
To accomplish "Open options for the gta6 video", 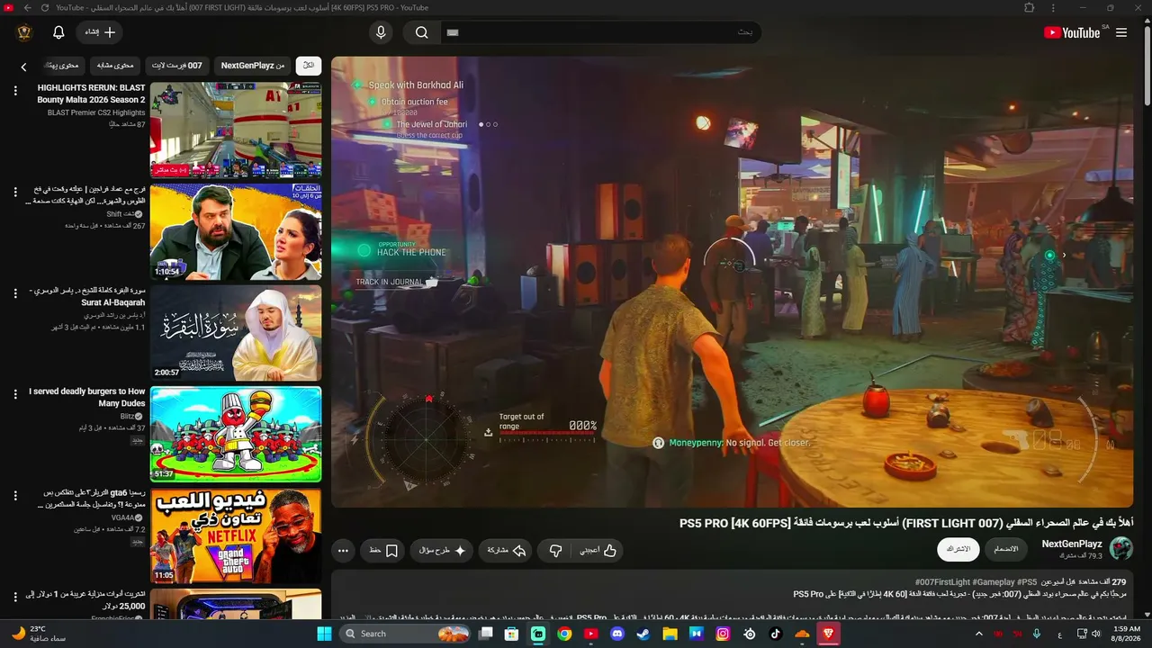I will coord(15,496).
